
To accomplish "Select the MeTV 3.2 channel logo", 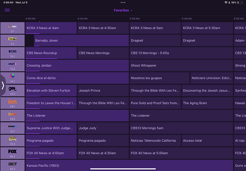I will [x=12, y=40].
